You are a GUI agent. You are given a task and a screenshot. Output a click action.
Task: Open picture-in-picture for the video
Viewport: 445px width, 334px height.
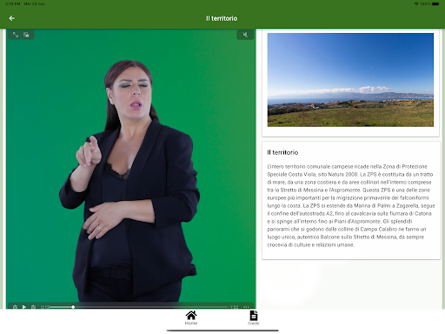pyautogui.click(x=26, y=35)
